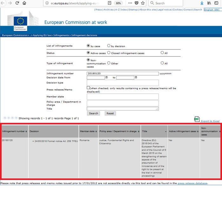The height and width of the screenshot is (200, 222).
Task: Select 'All' radio in Type of infringement
Action: 162,63
